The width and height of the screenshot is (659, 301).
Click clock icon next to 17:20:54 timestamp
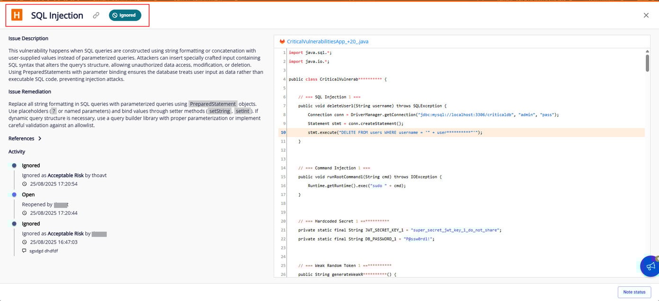25,184
